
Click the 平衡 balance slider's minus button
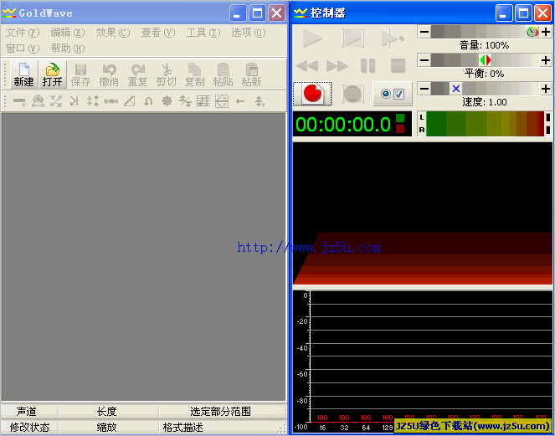pos(424,60)
